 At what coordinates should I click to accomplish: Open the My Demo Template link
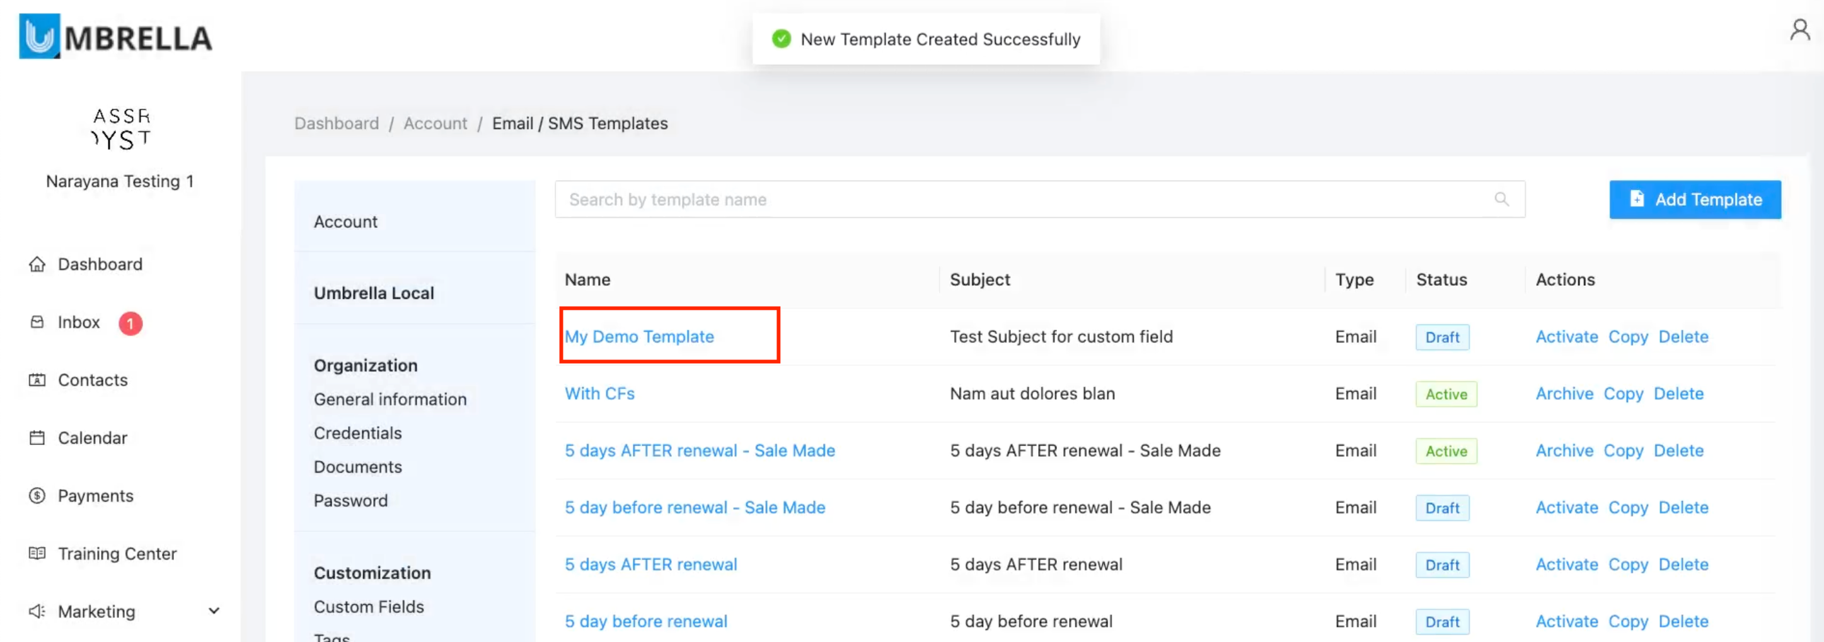coord(638,337)
